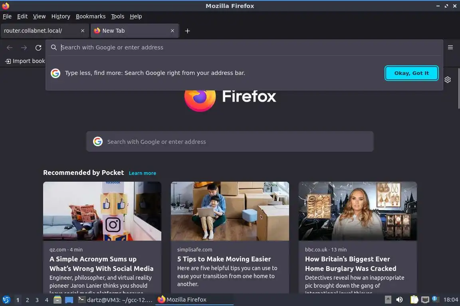Screen dimensions: 460x306
Task: Click the Firefox icon in the title bar
Action: [x=6, y=6]
